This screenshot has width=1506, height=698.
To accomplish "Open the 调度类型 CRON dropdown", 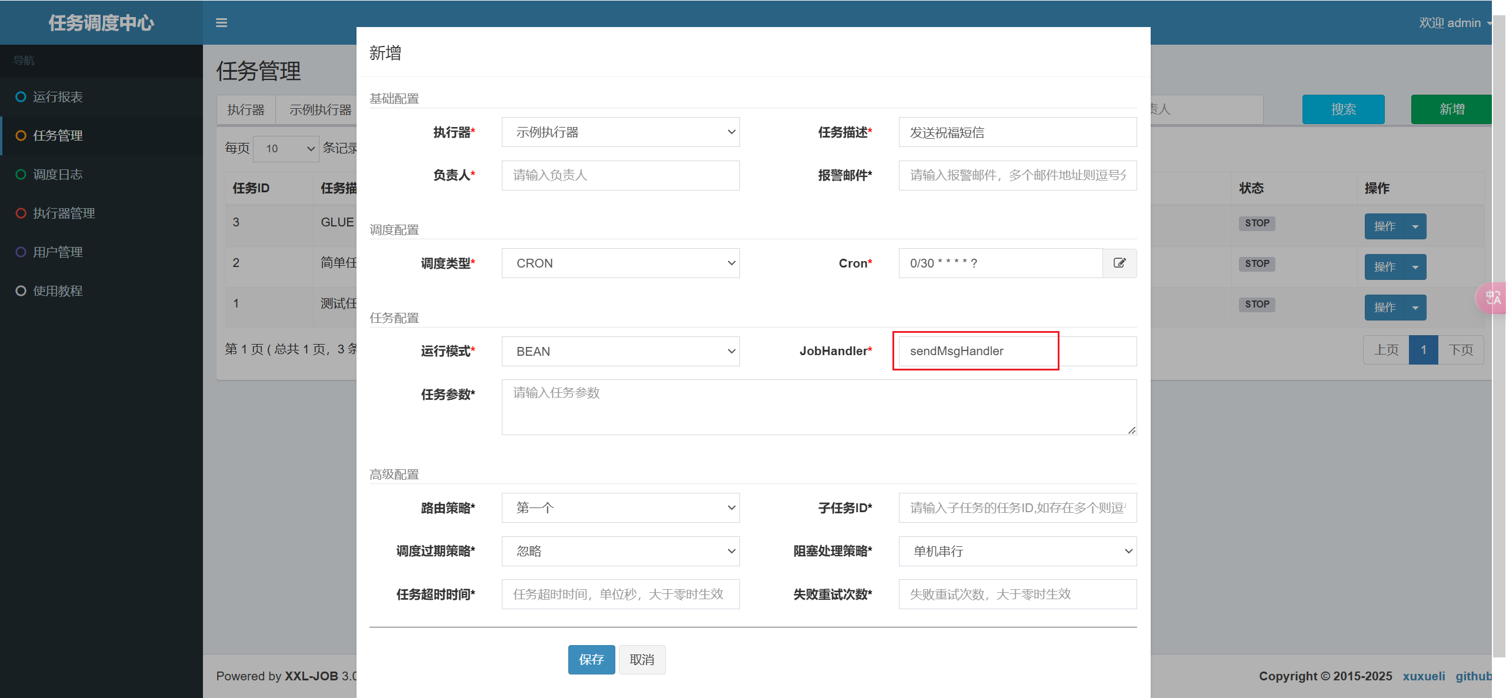I will pos(620,263).
